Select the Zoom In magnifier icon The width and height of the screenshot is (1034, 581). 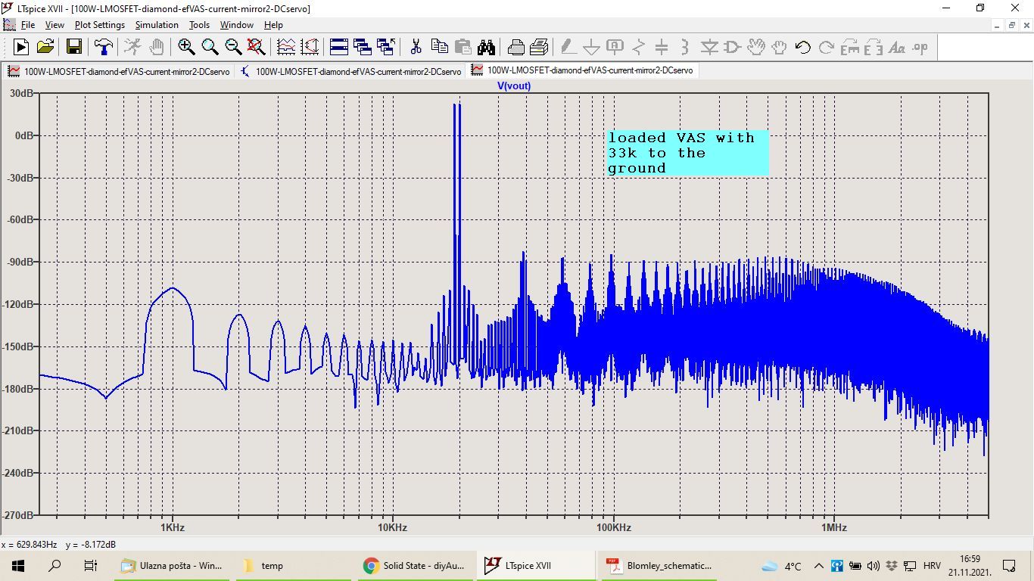click(186, 47)
